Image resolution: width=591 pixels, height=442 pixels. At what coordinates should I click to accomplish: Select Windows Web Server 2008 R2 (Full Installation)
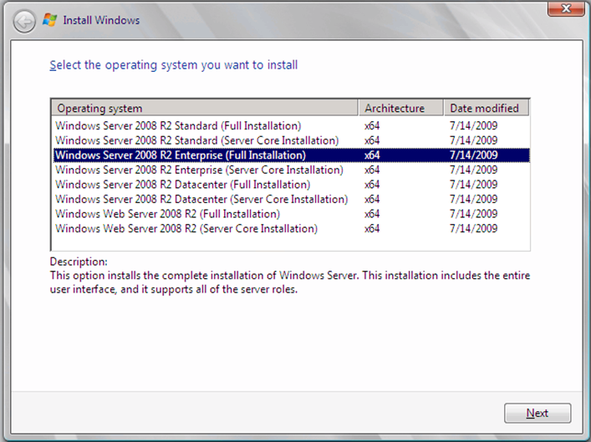tap(291, 214)
